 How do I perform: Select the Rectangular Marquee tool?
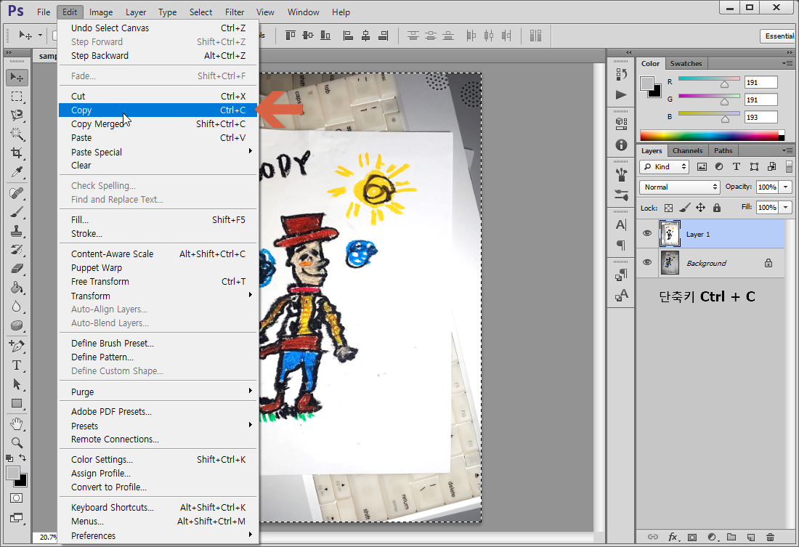(x=17, y=97)
